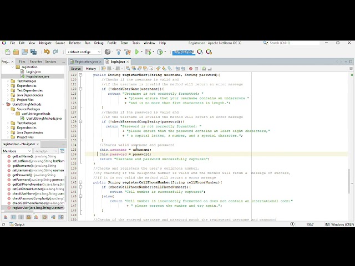Click the Find Selection magnifier editor icon
This screenshot has height=266, width=355.
128,69
